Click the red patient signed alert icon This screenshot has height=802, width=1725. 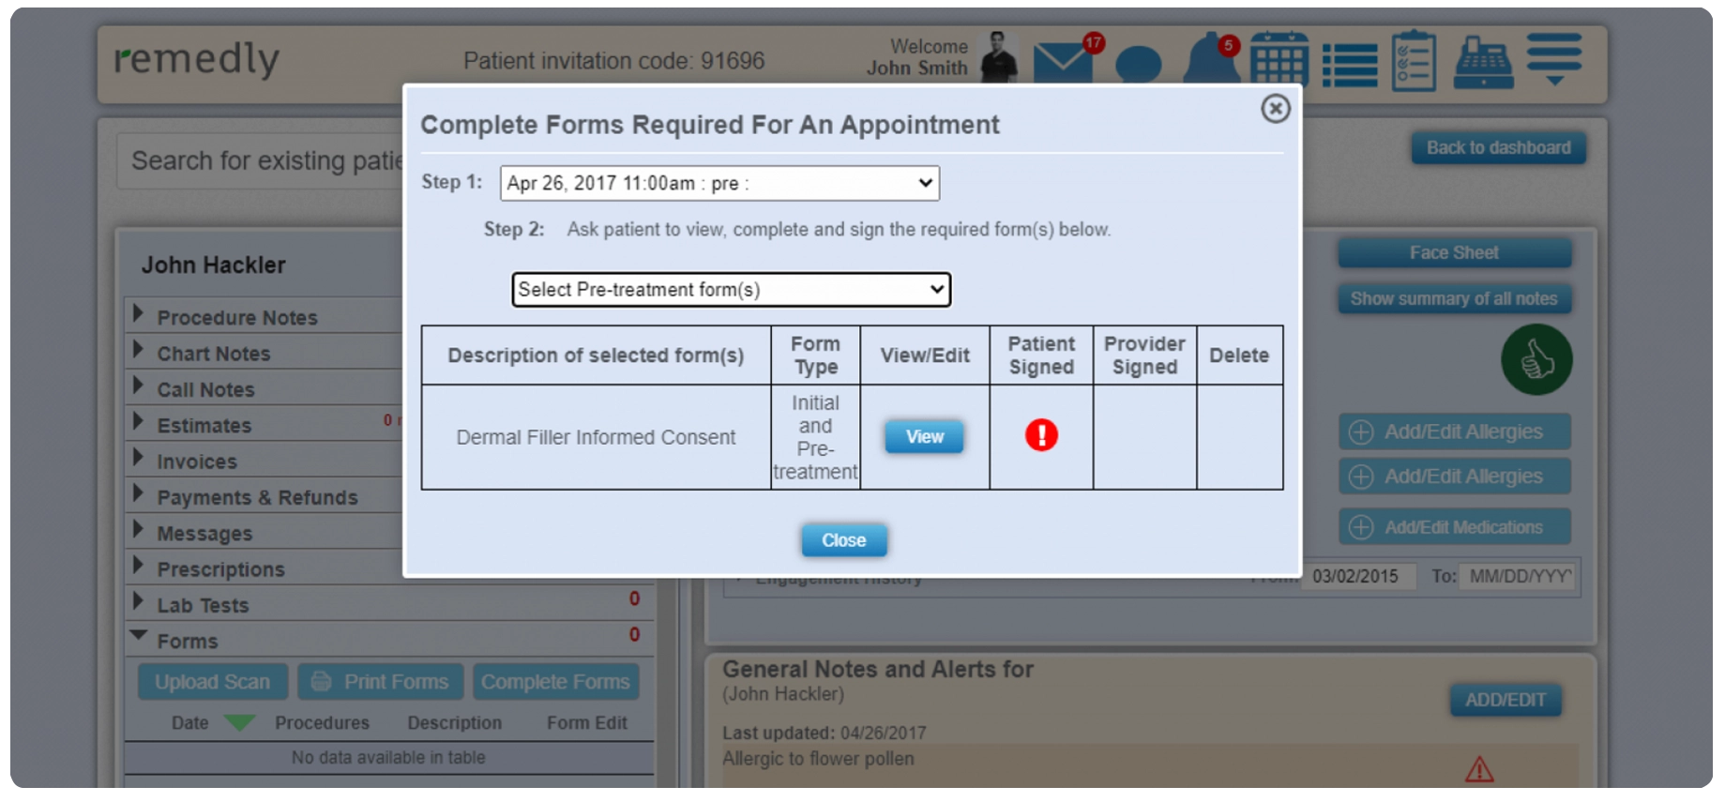(1040, 435)
